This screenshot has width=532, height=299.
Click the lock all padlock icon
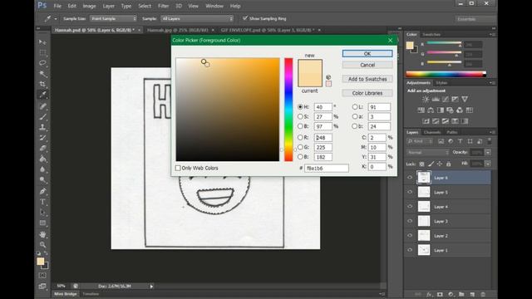click(448, 164)
